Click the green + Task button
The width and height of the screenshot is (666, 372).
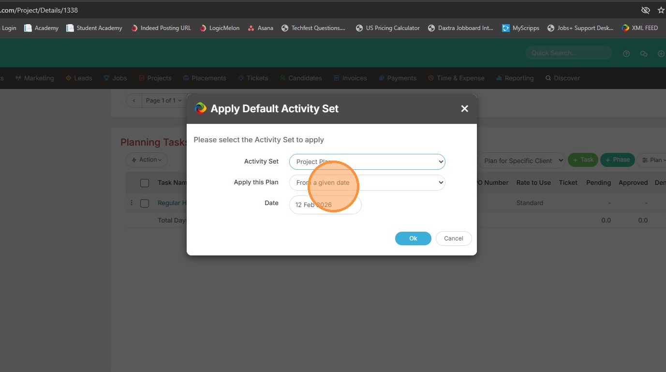583,160
